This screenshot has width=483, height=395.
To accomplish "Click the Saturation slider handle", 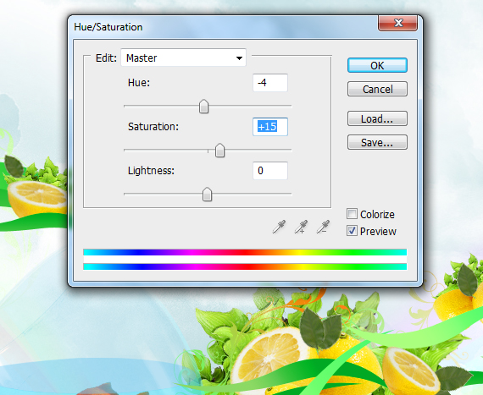I will click(x=219, y=151).
